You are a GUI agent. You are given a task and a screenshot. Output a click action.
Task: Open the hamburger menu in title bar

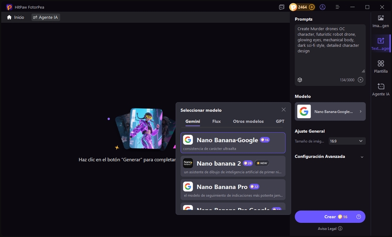coord(337,7)
